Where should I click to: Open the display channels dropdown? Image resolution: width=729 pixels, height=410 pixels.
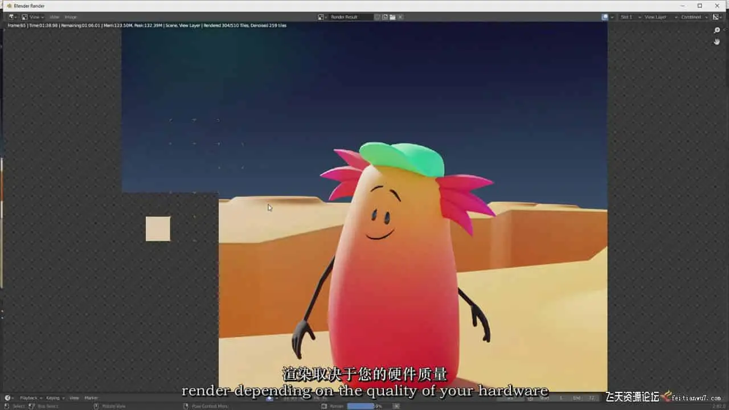click(x=717, y=17)
